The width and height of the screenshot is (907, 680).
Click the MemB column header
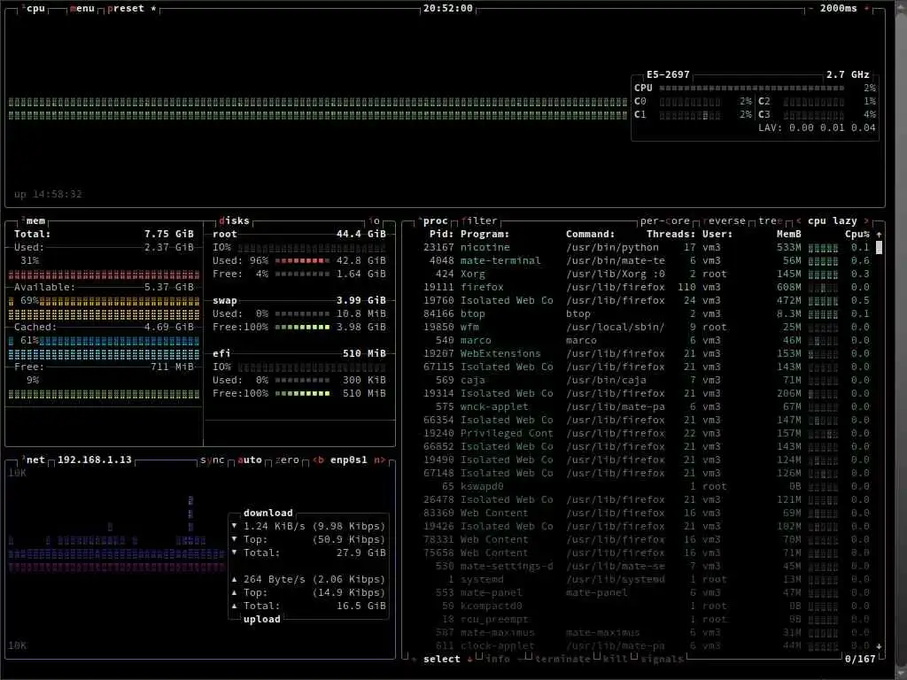(x=789, y=234)
